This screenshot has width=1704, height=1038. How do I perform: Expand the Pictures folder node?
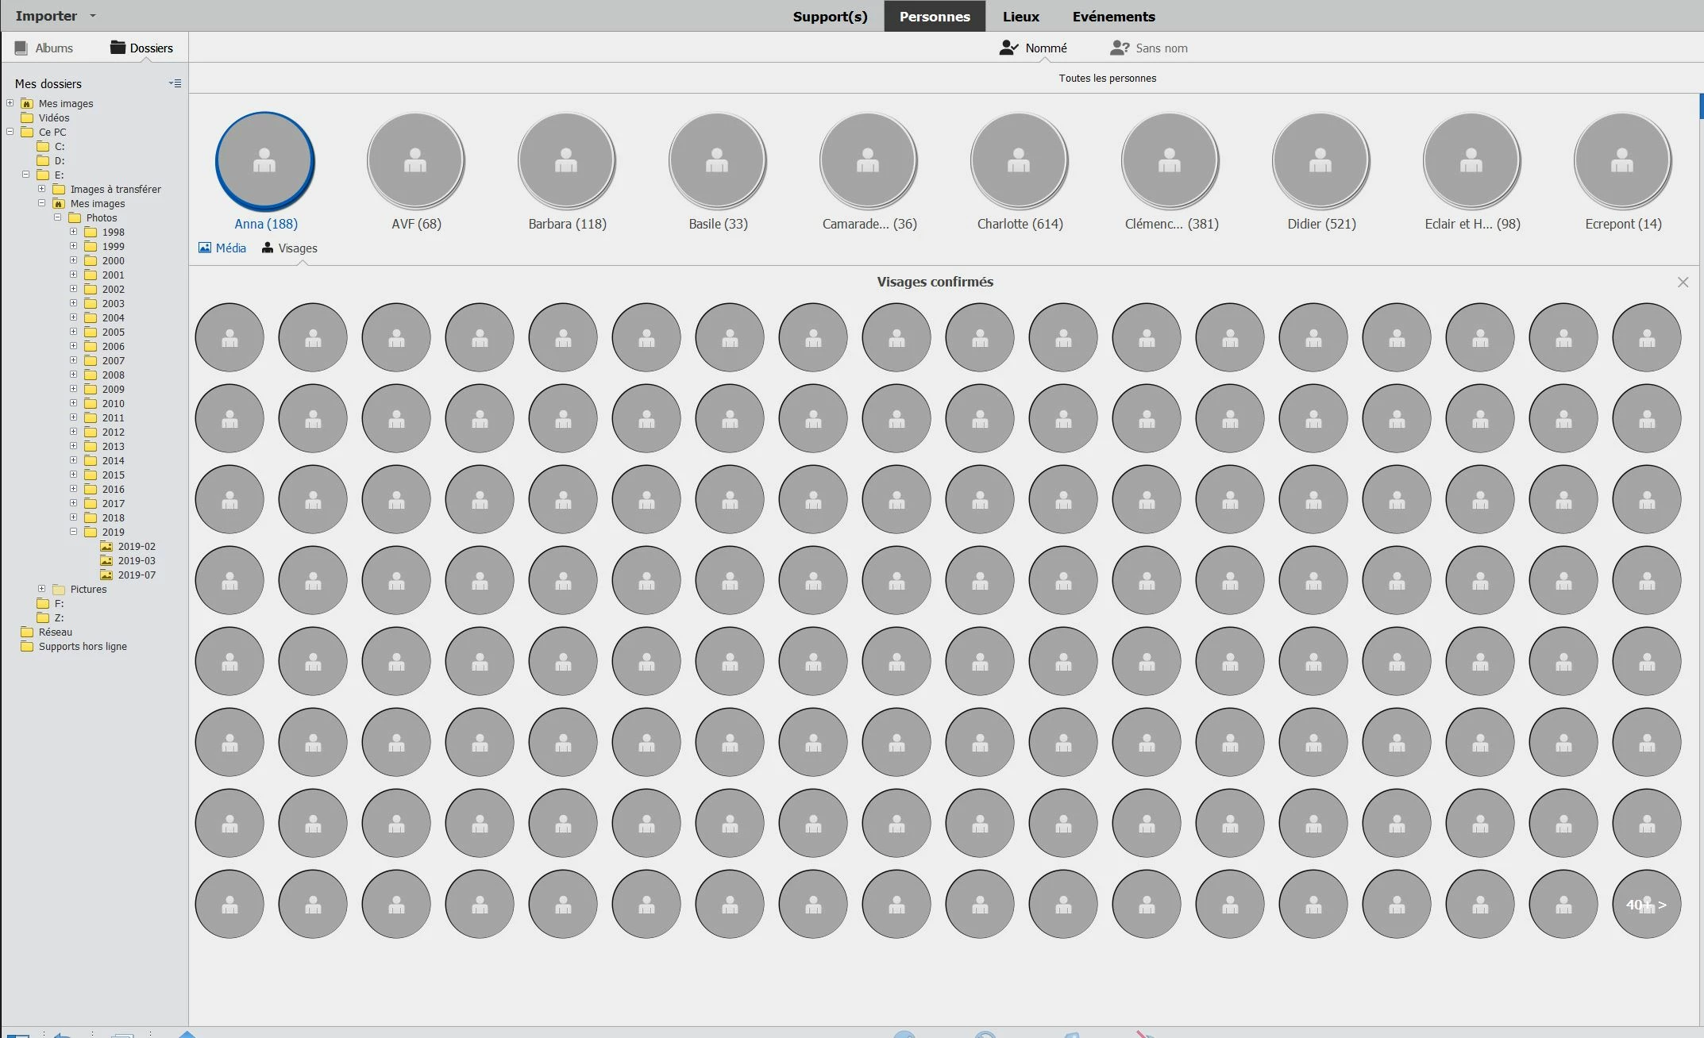[41, 589]
